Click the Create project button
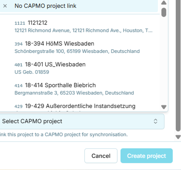Viewport: 181px width, 170px height. click(x=146, y=156)
